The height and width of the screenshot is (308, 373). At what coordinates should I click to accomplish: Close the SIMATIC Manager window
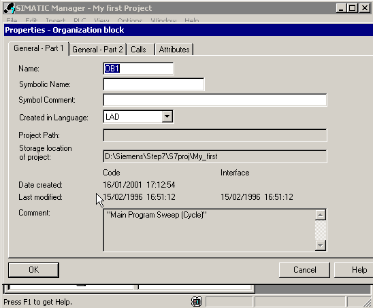pyautogui.click(x=364, y=9)
